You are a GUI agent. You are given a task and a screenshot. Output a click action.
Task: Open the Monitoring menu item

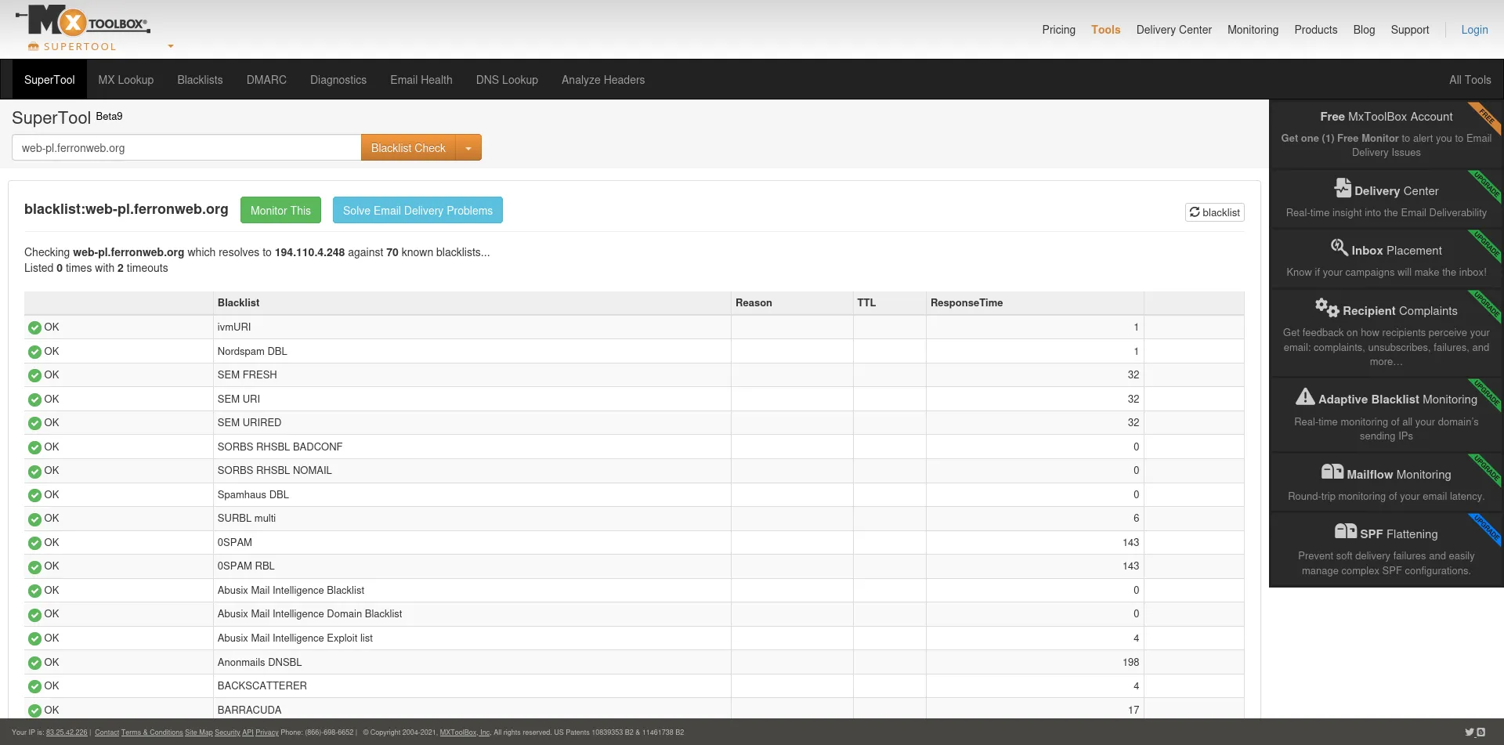point(1253,30)
